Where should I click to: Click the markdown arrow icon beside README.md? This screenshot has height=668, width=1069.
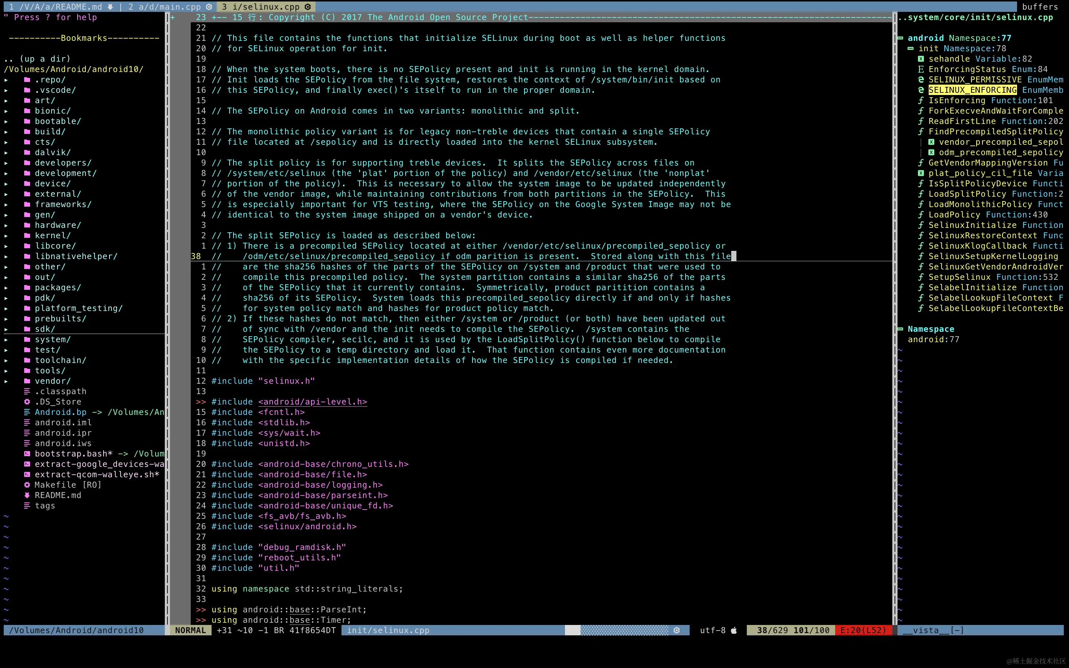click(x=27, y=495)
